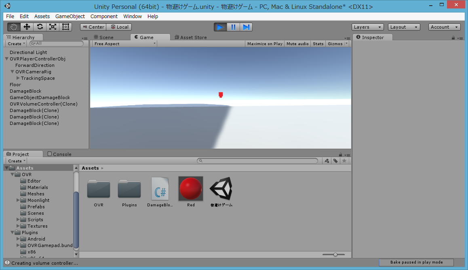Click the Hierarchy search field
Image resolution: width=468 pixels, height=270 pixels.
click(x=57, y=44)
